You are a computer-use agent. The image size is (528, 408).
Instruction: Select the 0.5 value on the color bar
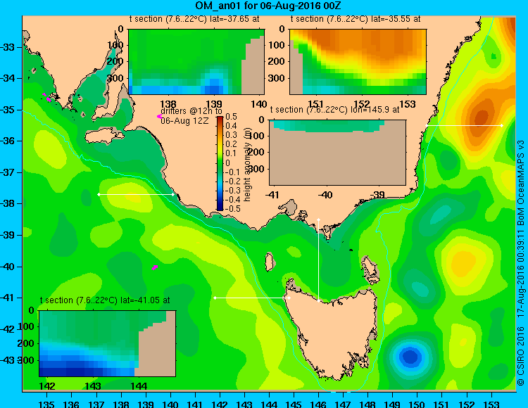pyautogui.click(x=232, y=117)
